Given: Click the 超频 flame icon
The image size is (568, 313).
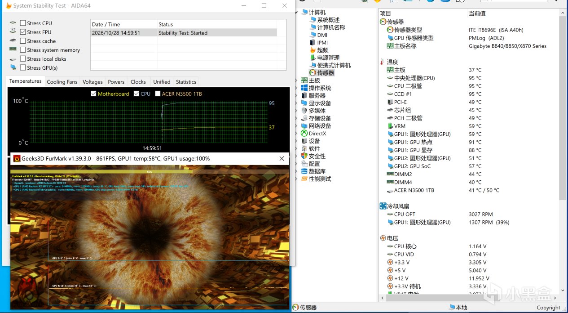Looking at the screenshot, I should tap(313, 50).
